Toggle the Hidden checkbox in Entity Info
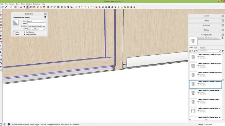Image resolution: width=225 pixels, height=126 pixels. [x=14, y=32]
